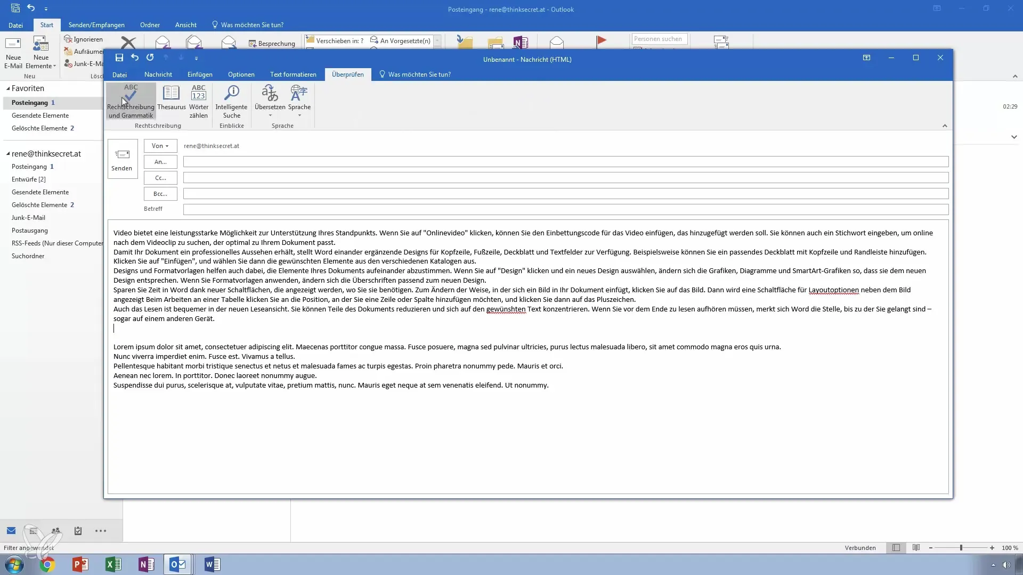Switch to Tasks view icon

point(78,531)
